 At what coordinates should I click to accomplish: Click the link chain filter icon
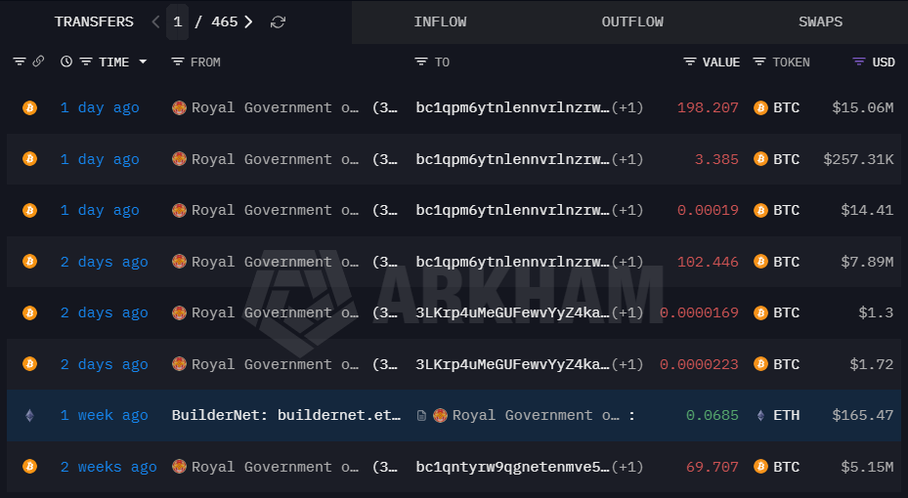pos(38,62)
